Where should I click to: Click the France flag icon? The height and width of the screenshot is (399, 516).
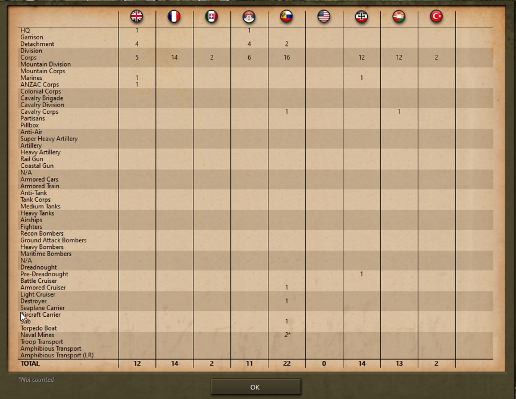[x=174, y=16]
